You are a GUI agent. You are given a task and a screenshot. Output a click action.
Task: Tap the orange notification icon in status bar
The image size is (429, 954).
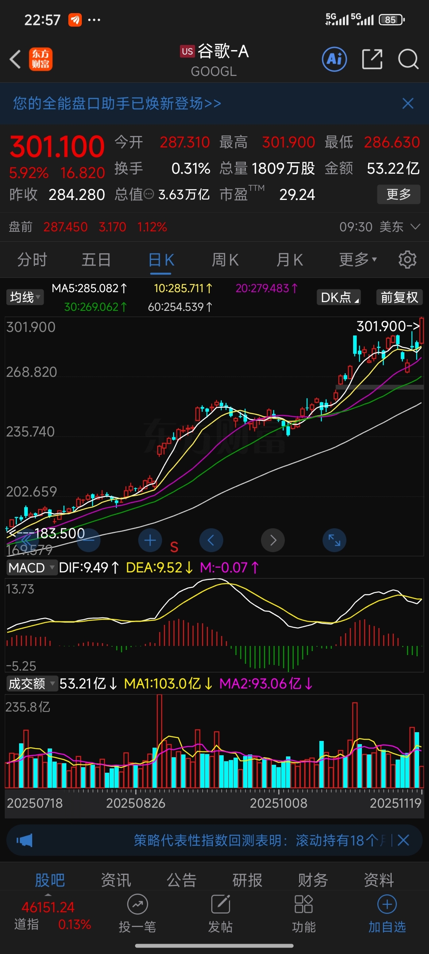pos(75,20)
